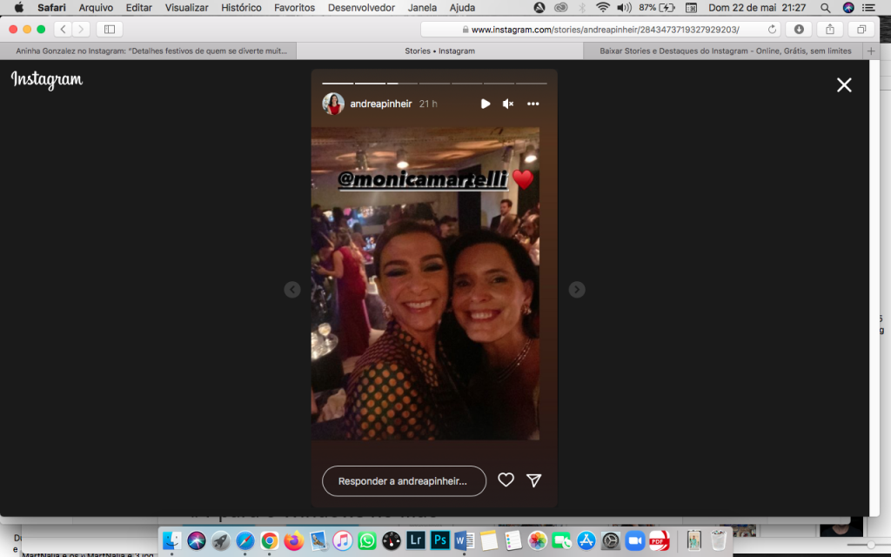Open andreapinheir profile from username
Viewport: 891px width, 557px height.
pyautogui.click(x=380, y=104)
